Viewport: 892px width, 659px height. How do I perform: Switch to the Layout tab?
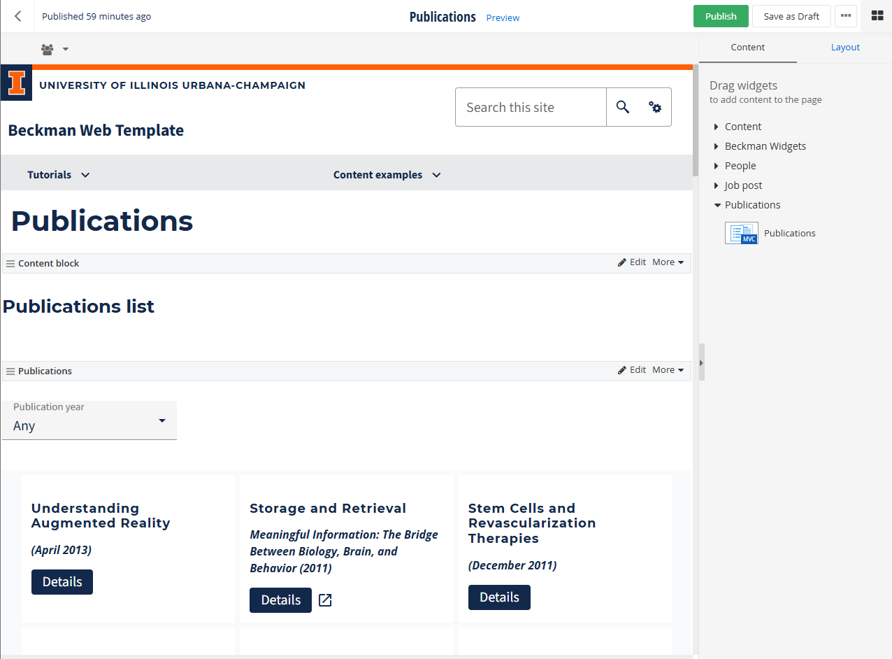pyautogui.click(x=845, y=47)
